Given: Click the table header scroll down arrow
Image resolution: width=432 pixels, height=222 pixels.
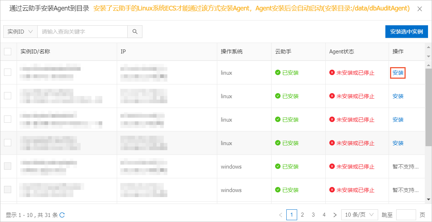Looking at the screenshot, I should pyautogui.click(x=428, y=56).
